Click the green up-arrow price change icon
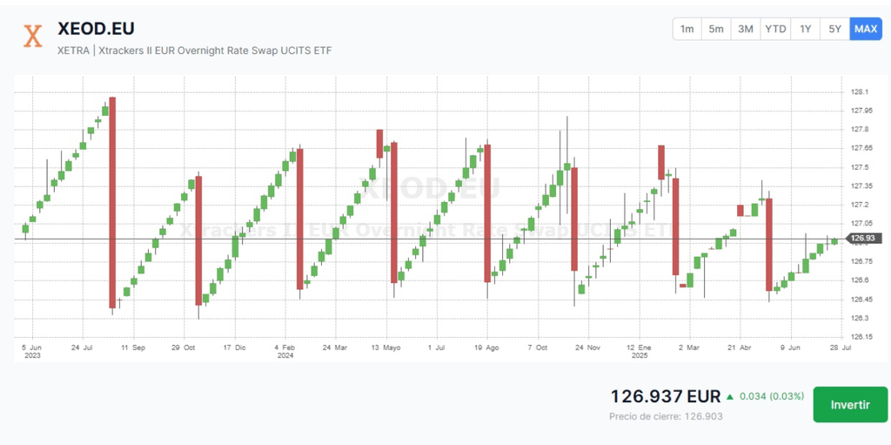This screenshot has width=891, height=445. coord(729,396)
